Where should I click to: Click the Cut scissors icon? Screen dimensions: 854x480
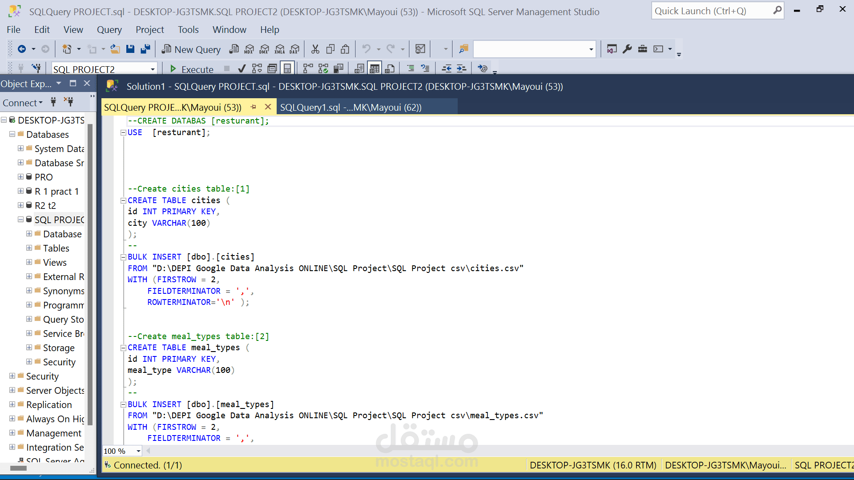pyautogui.click(x=315, y=49)
